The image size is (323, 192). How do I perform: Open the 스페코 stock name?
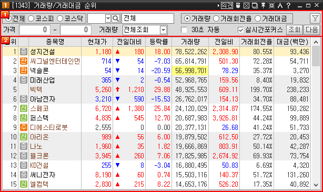coord(39,108)
